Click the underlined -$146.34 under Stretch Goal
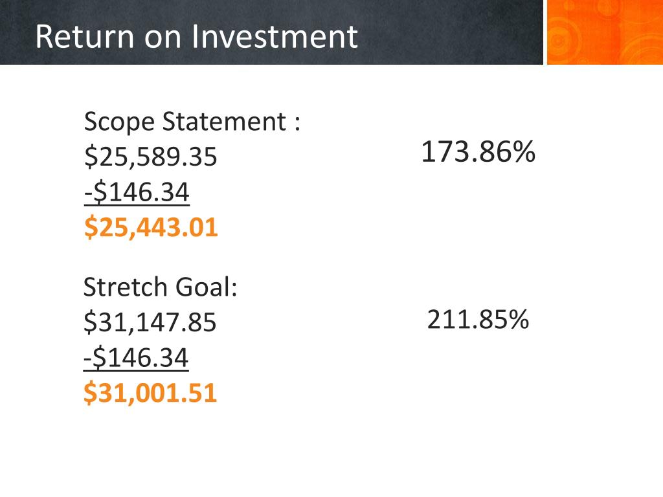The height and width of the screenshot is (497, 663). tap(136, 357)
